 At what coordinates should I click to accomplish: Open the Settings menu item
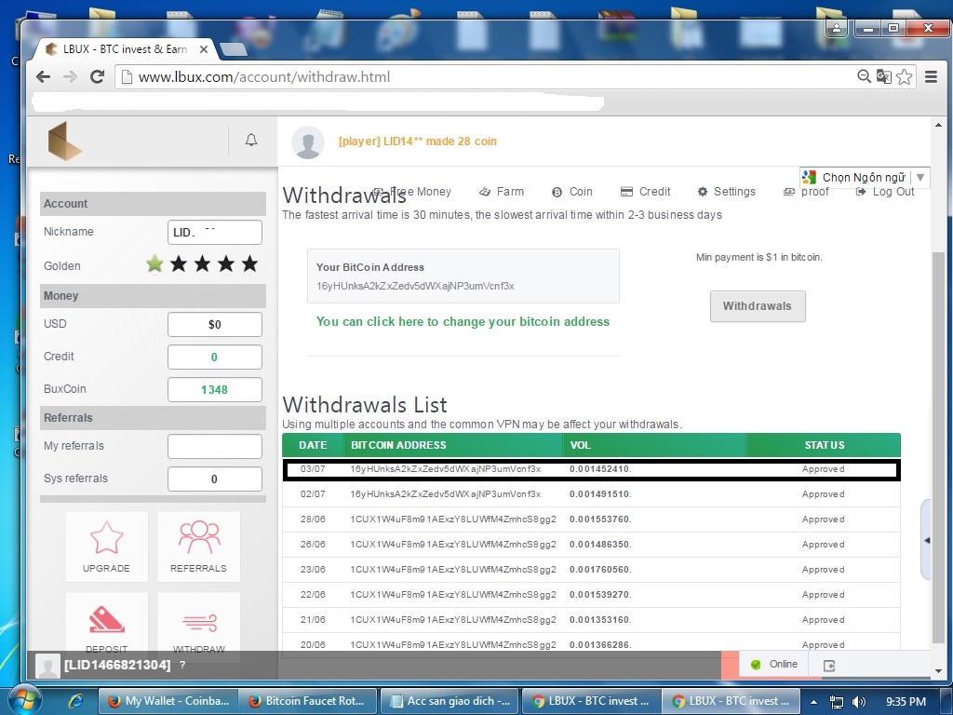point(726,192)
